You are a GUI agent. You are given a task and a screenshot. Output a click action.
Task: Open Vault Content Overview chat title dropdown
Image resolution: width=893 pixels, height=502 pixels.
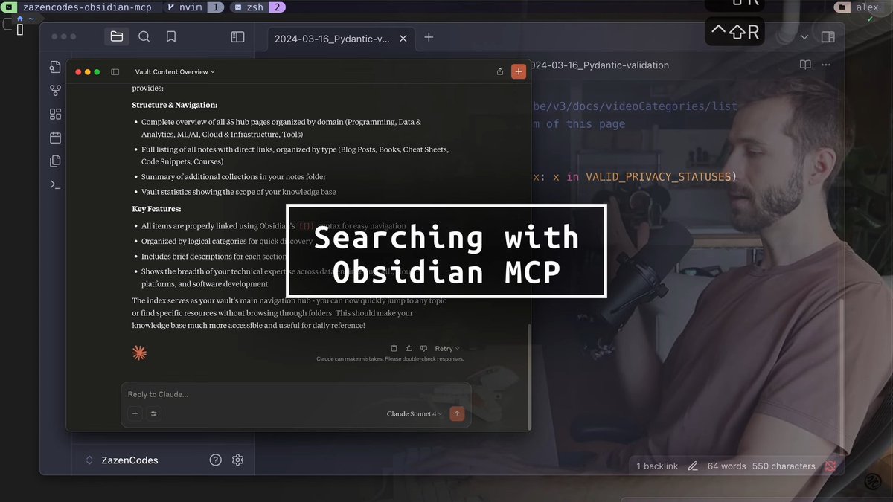[x=175, y=72]
